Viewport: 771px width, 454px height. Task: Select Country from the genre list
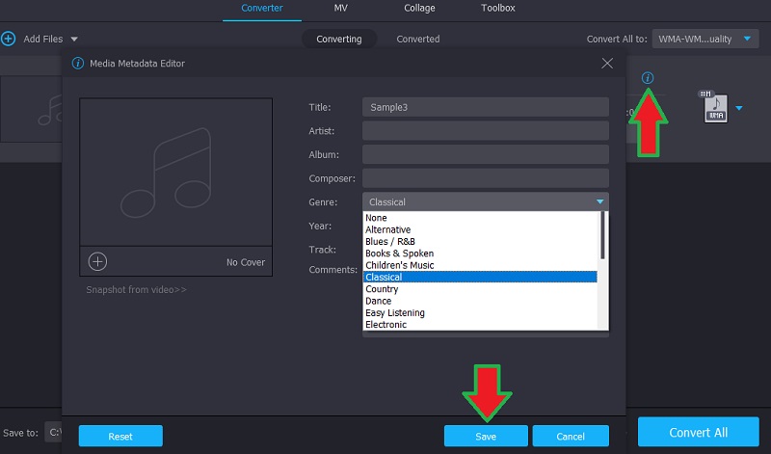[383, 289]
